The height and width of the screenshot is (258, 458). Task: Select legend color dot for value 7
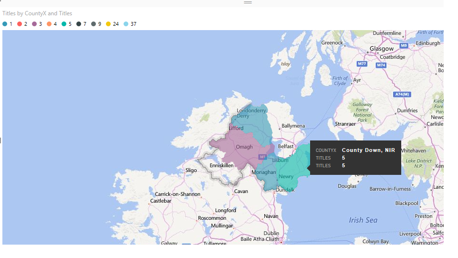tap(79, 24)
